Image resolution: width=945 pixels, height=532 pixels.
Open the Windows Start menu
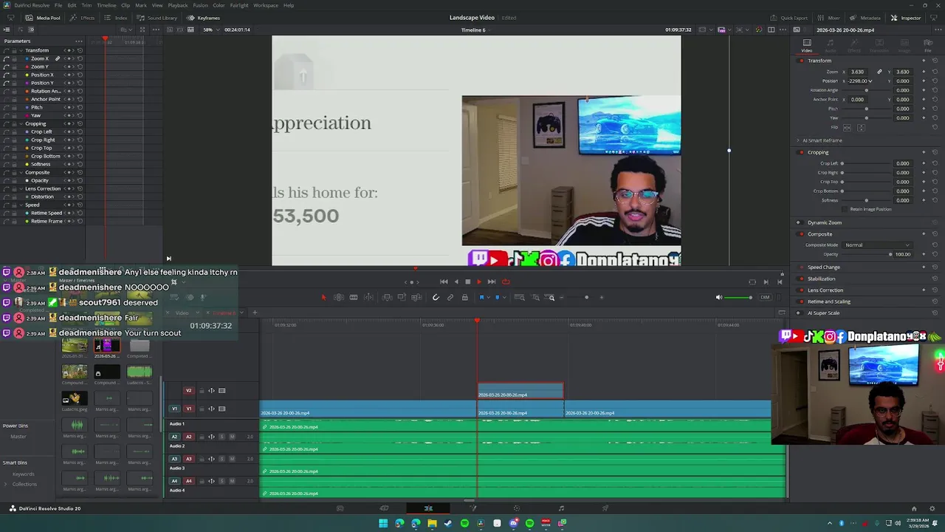383,523
